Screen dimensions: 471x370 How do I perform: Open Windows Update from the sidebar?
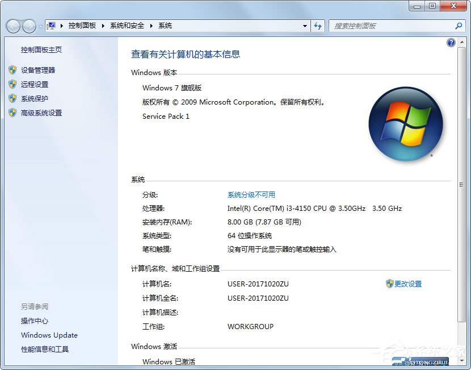pyautogui.click(x=49, y=335)
